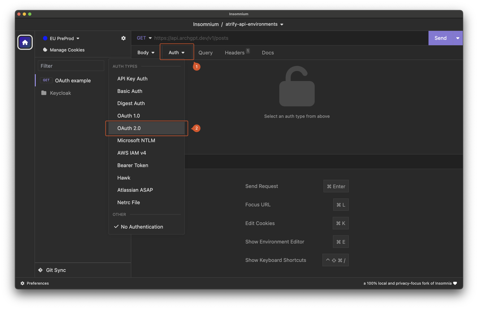
Task: Click the Manage Cookies cookie icon
Action: coord(45,50)
